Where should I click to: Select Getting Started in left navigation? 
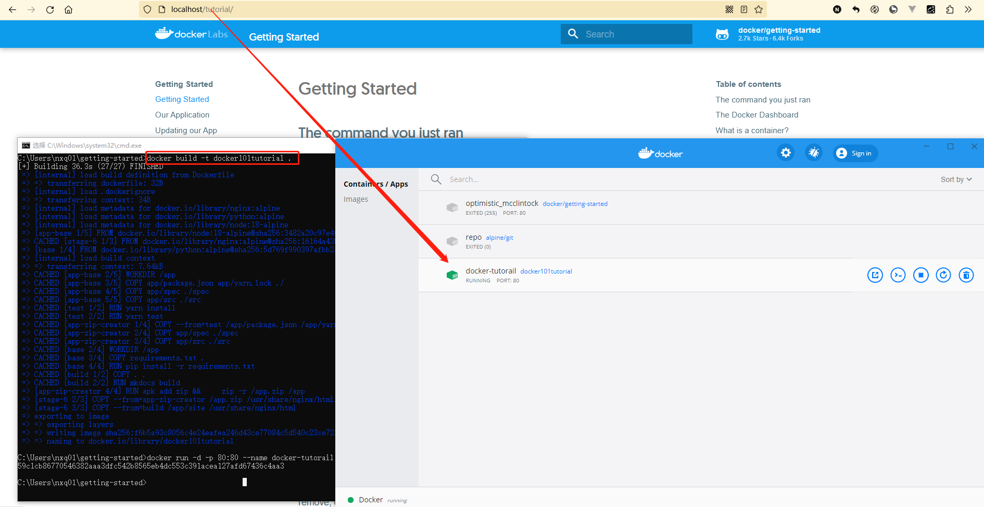coord(182,99)
